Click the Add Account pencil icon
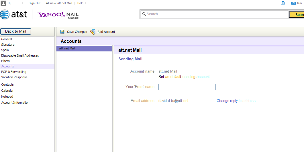Image resolution: width=304 pixels, height=152 pixels. coord(93,32)
